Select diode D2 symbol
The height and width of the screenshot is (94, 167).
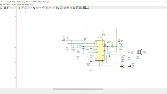point(122,57)
